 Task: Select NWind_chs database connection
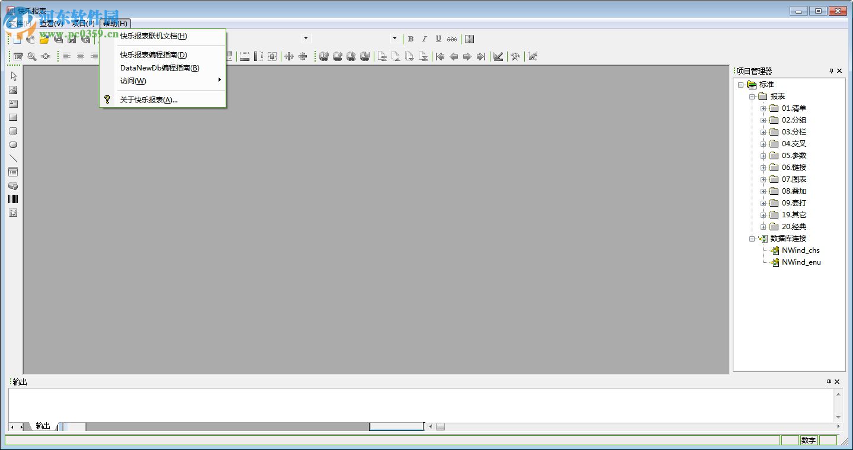(x=801, y=250)
